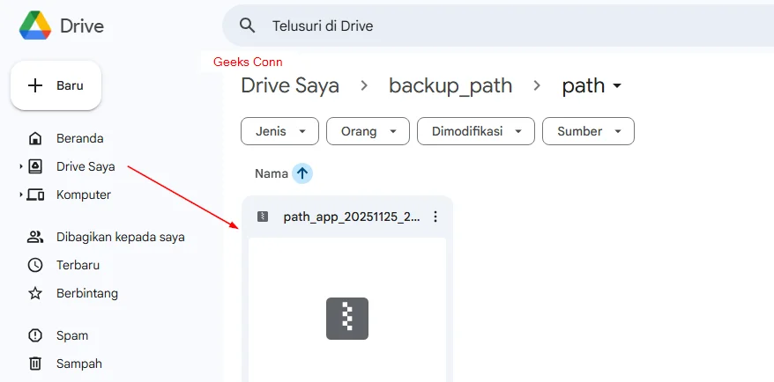Click the search magnifier icon

[248, 26]
